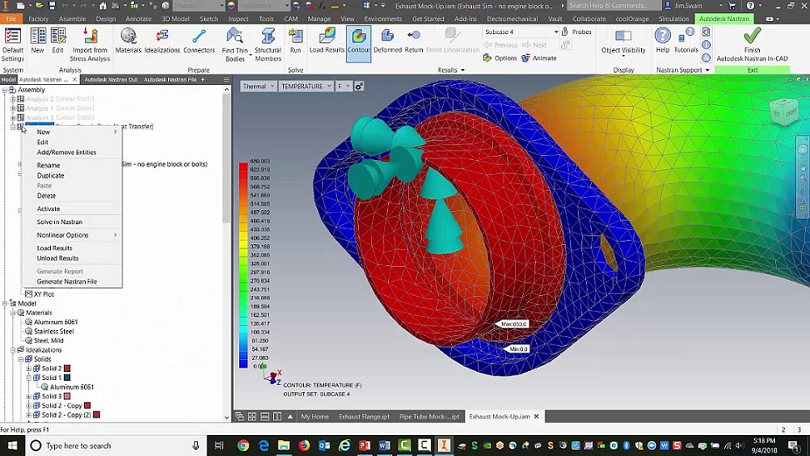Click settings gear beside units dropdown
810x456 pixels.
[x=359, y=87]
